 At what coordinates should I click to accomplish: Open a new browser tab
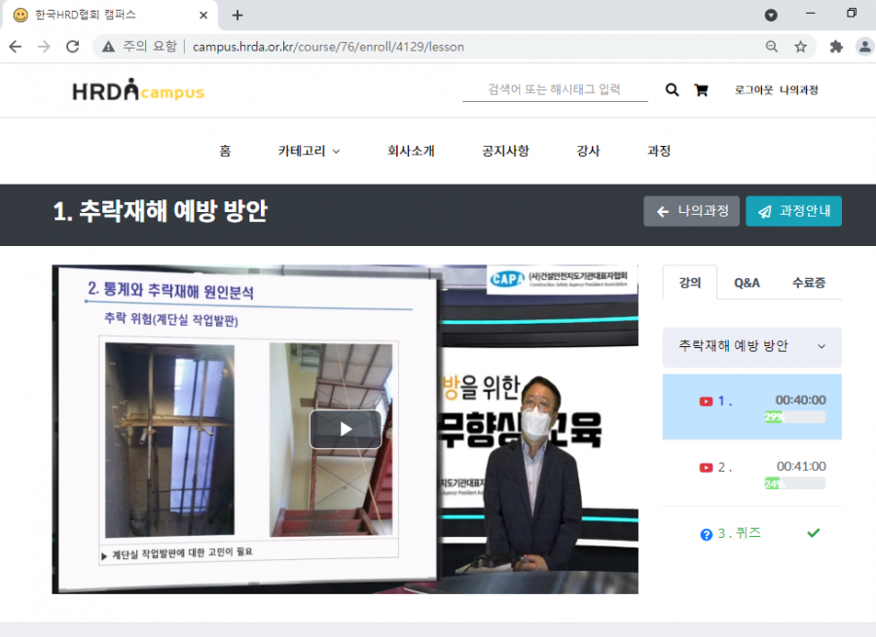237,15
